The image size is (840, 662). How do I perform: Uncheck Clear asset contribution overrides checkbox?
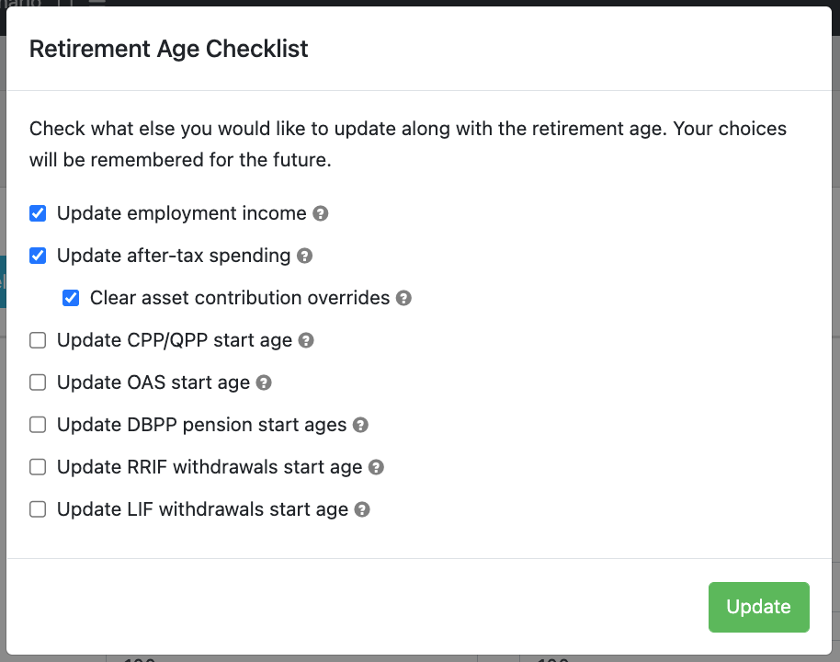71,298
